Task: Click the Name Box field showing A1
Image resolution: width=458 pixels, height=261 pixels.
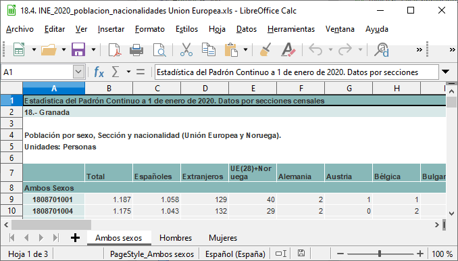Action: pyautogui.click(x=36, y=72)
